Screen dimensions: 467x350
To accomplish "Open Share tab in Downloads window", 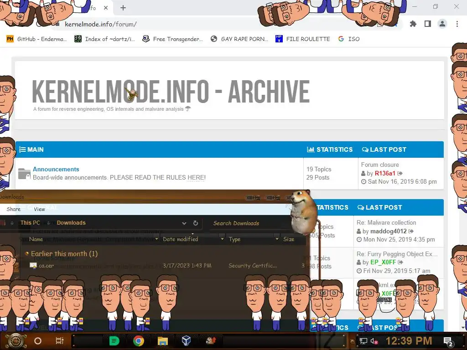I will [x=13, y=209].
